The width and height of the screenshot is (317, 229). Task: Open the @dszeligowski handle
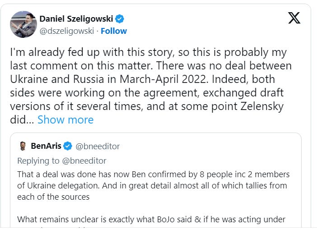click(67, 31)
